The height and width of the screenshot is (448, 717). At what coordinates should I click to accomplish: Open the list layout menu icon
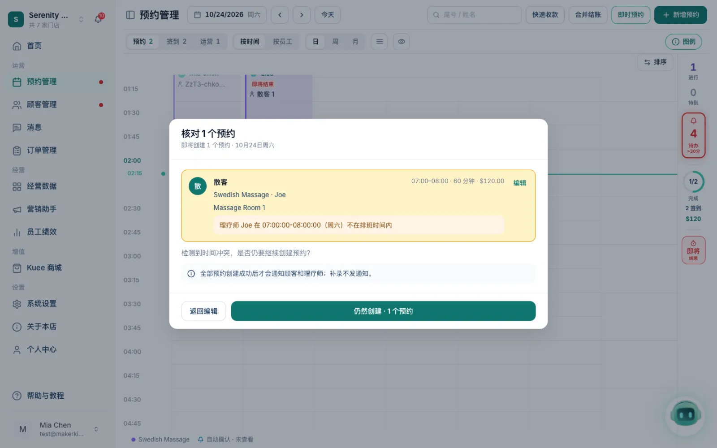[380, 42]
